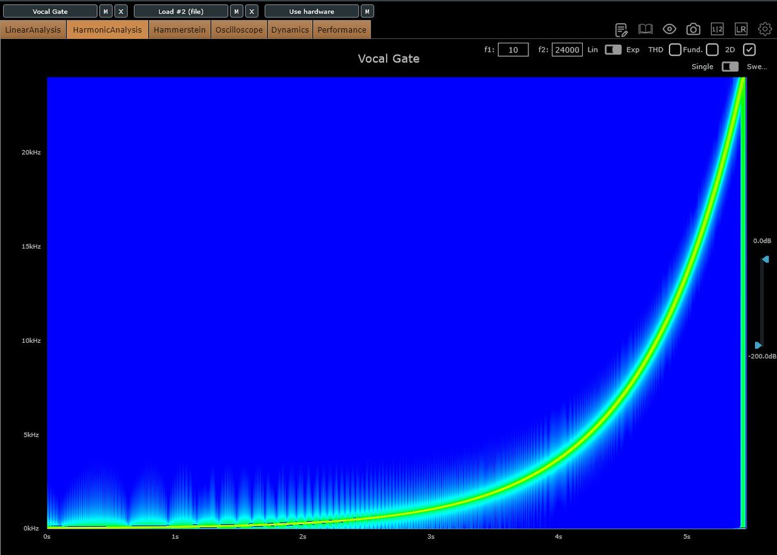
Task: Switch to the Oscilloscope tab
Action: pyautogui.click(x=239, y=30)
